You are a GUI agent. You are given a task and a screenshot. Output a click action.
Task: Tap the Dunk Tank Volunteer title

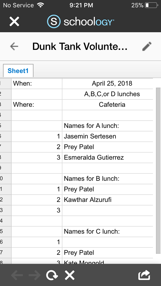[x=80, y=47]
